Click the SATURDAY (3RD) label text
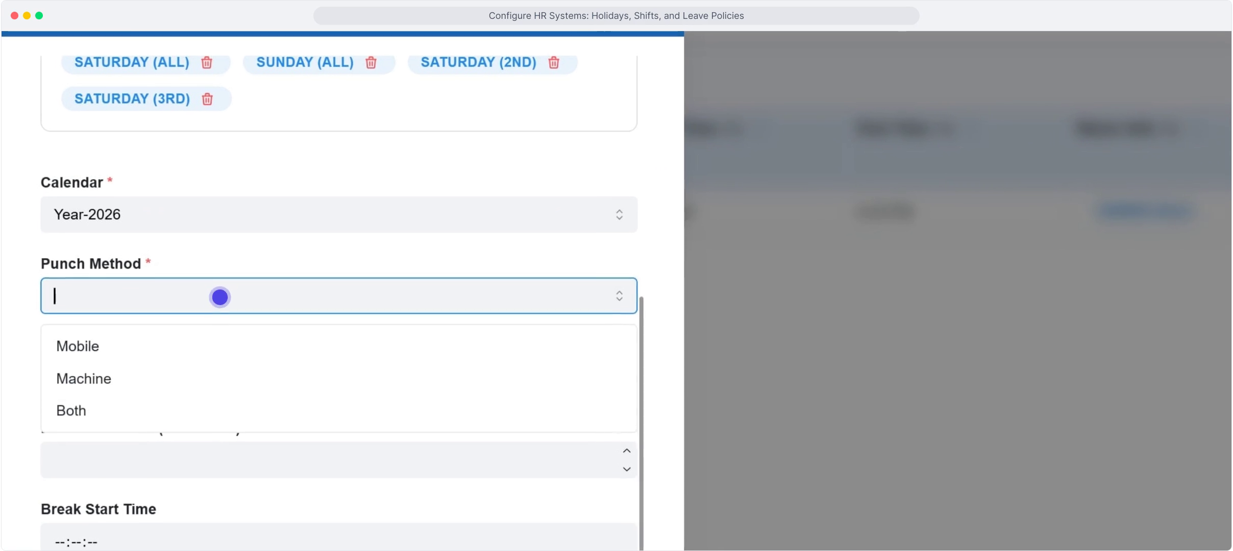 coord(132,99)
